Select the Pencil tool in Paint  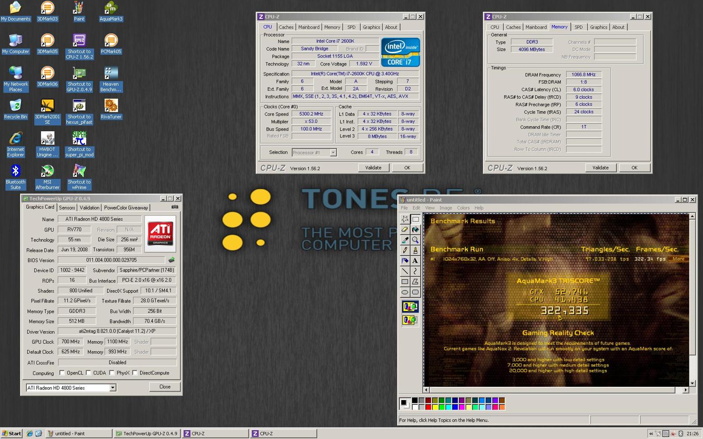click(405, 250)
